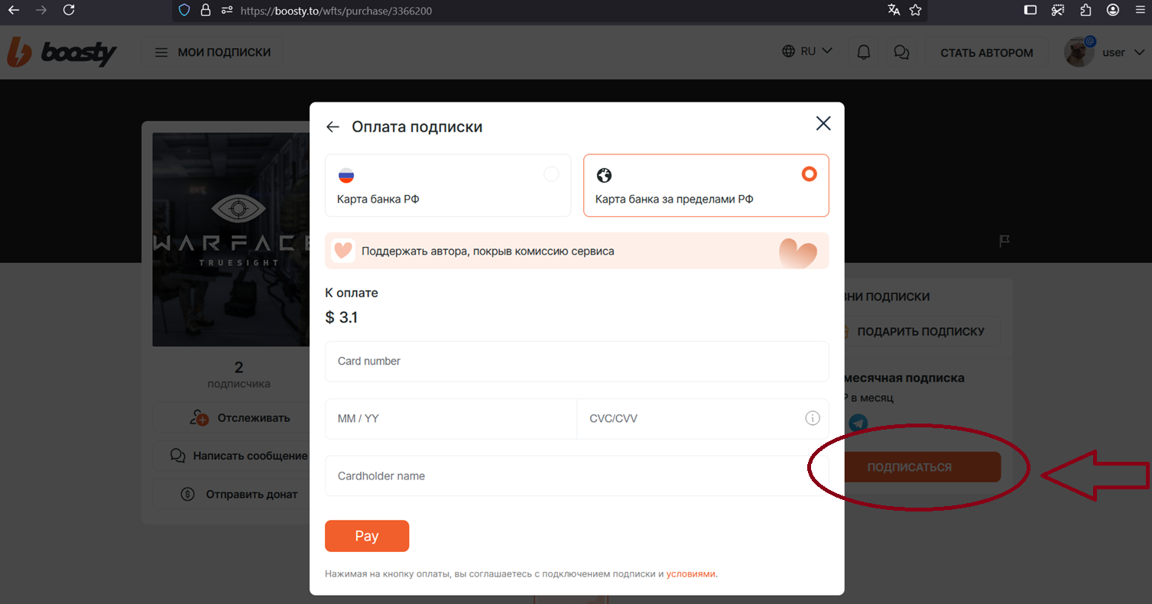
Task: Open the chat messages icon
Action: pos(901,52)
